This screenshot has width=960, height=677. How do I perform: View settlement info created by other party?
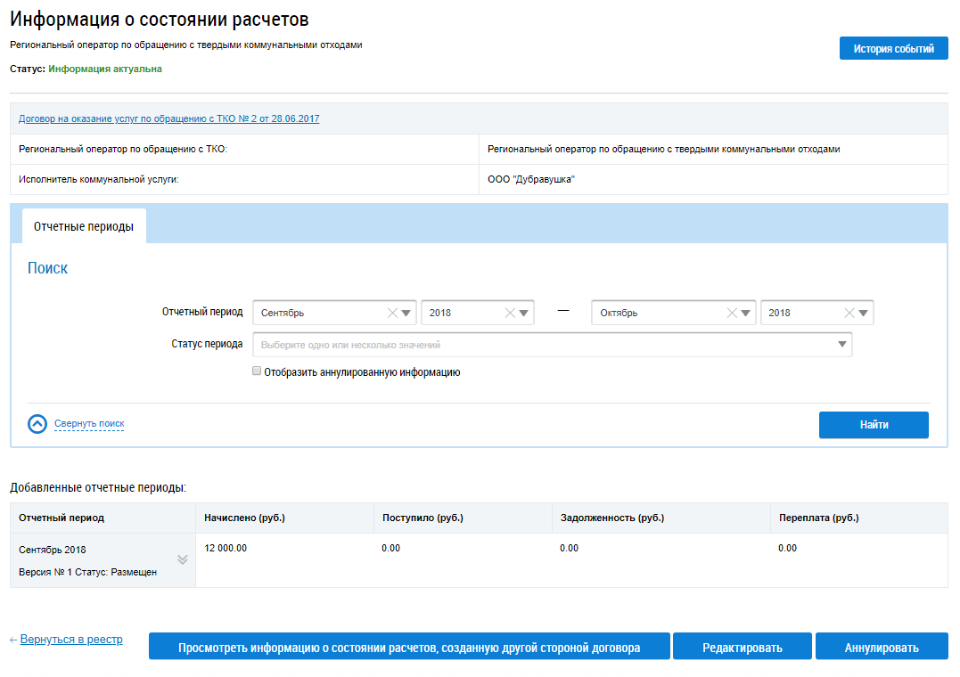tap(408, 648)
